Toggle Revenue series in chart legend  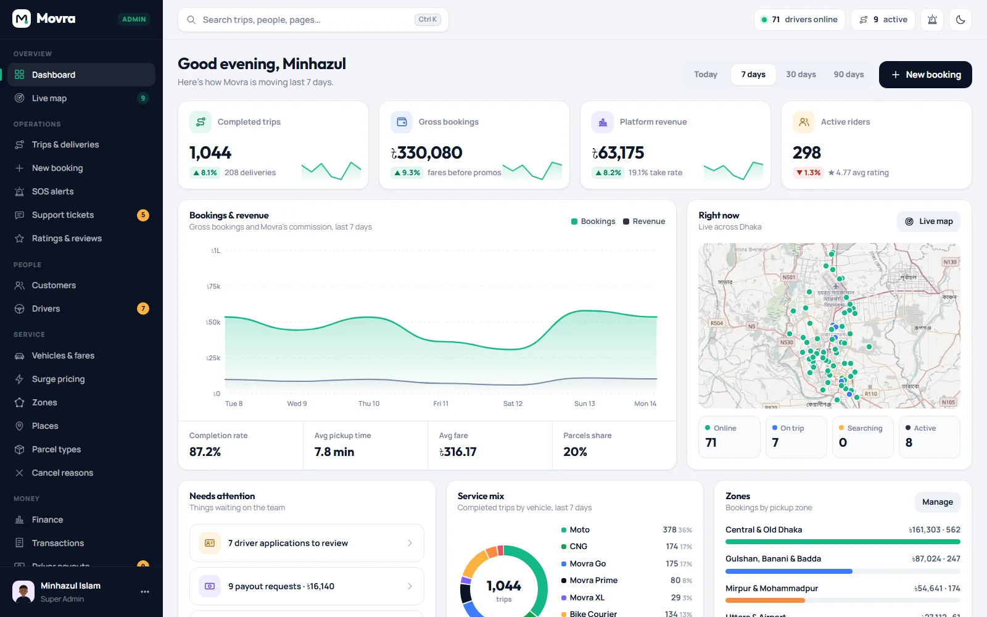644,222
